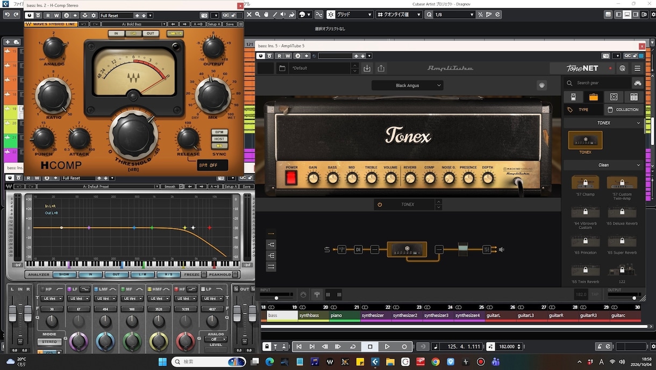Image resolution: width=656 pixels, height=370 pixels.
Task: Collapse the Clean gear section
Action: click(639, 165)
